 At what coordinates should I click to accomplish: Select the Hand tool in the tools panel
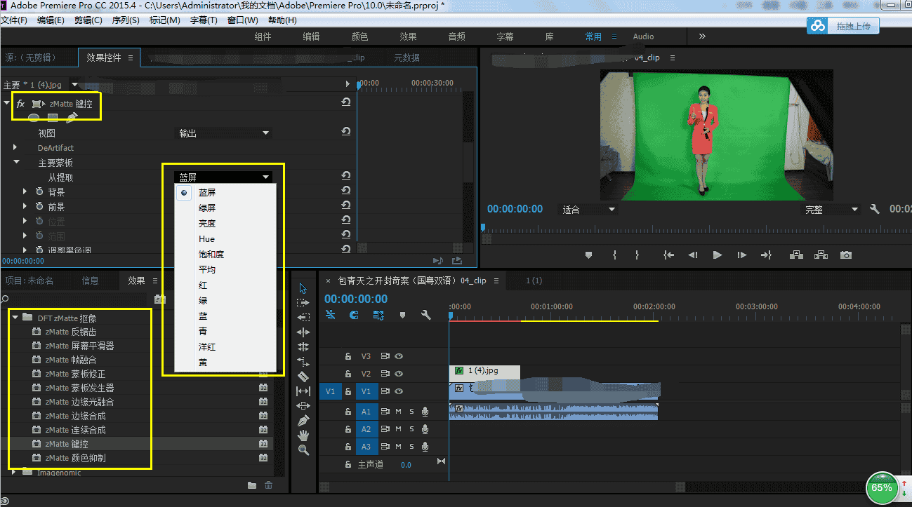click(303, 435)
